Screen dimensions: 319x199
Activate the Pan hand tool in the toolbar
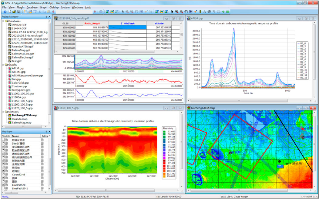pos(186,11)
